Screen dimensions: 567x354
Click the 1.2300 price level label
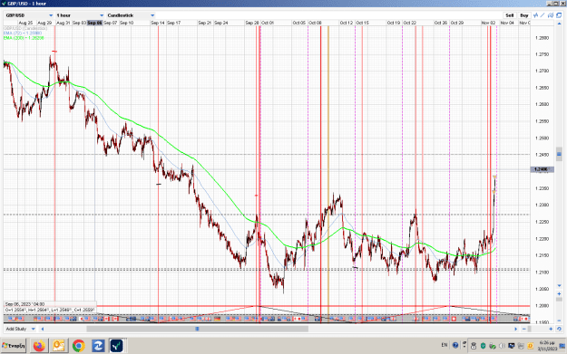542,205
